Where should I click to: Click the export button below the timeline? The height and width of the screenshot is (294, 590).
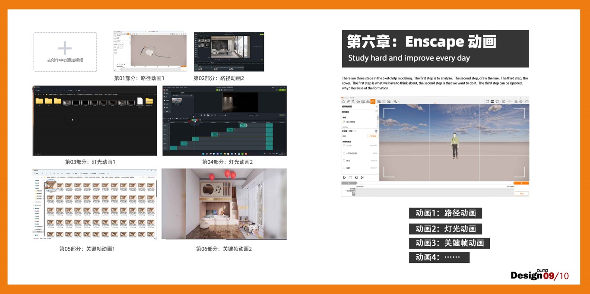click(521, 193)
